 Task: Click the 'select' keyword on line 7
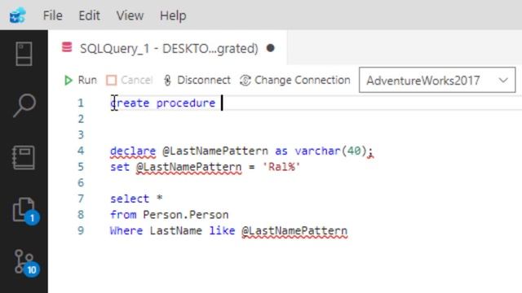point(130,199)
